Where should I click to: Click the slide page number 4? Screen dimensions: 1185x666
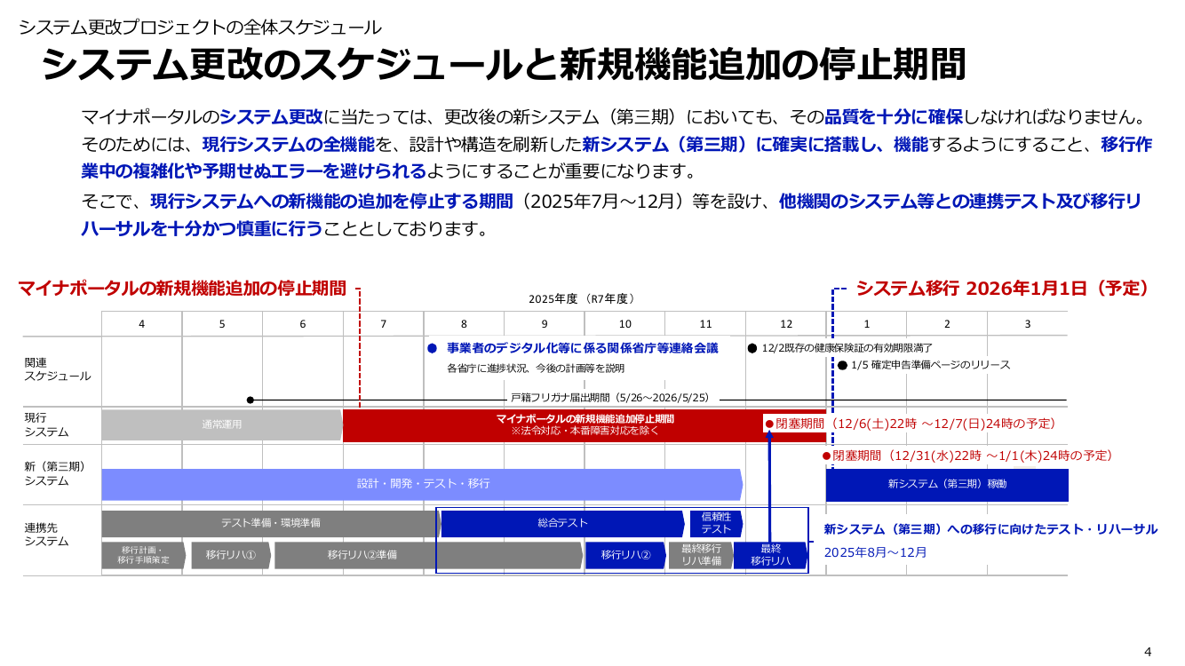point(1148,652)
